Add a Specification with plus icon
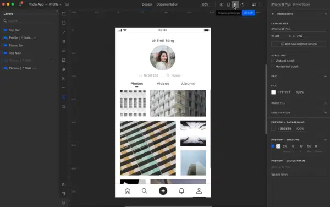Image resolution: width=330 pixels, height=207 pixels. 326,113
